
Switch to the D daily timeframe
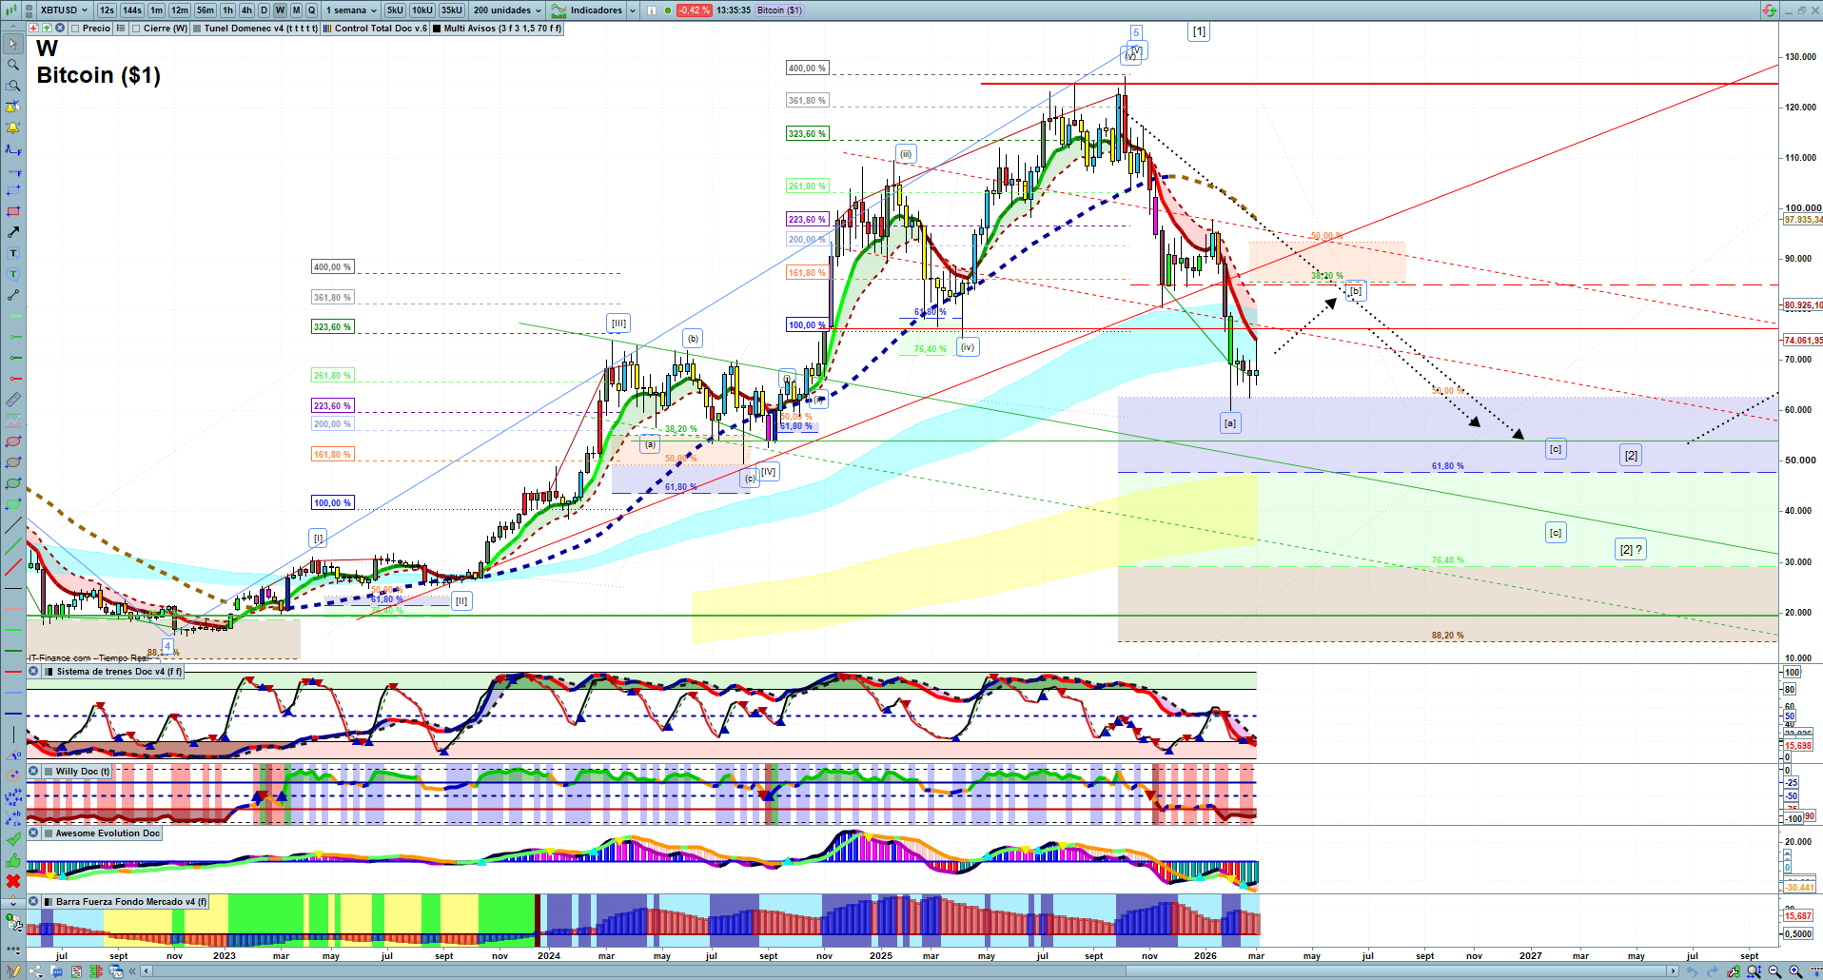[264, 10]
